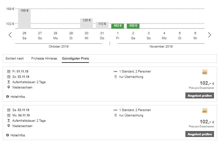Image resolution: width=221 pixels, height=142 pixels.
Task: Go to previous dates with left arrow
Action: (10, 35)
